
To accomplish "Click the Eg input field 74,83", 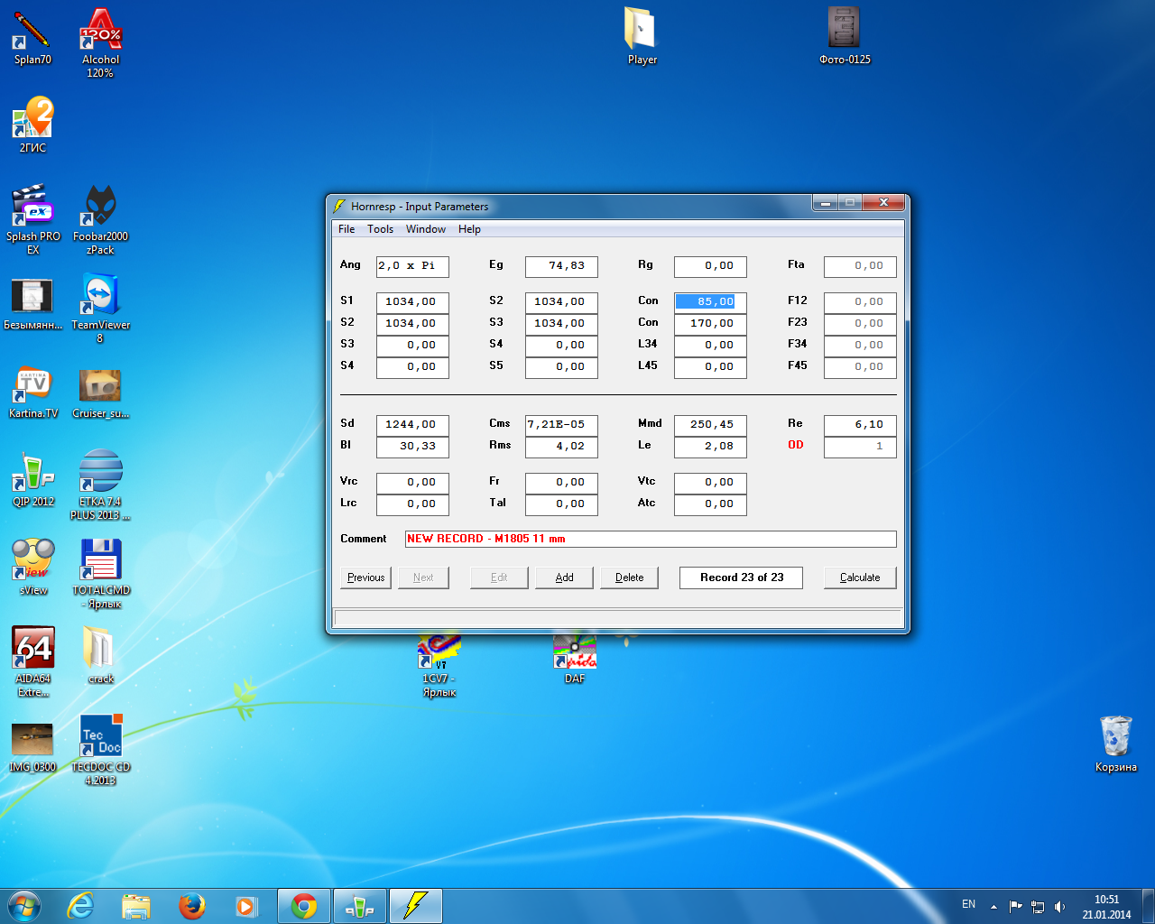I will click(x=561, y=266).
